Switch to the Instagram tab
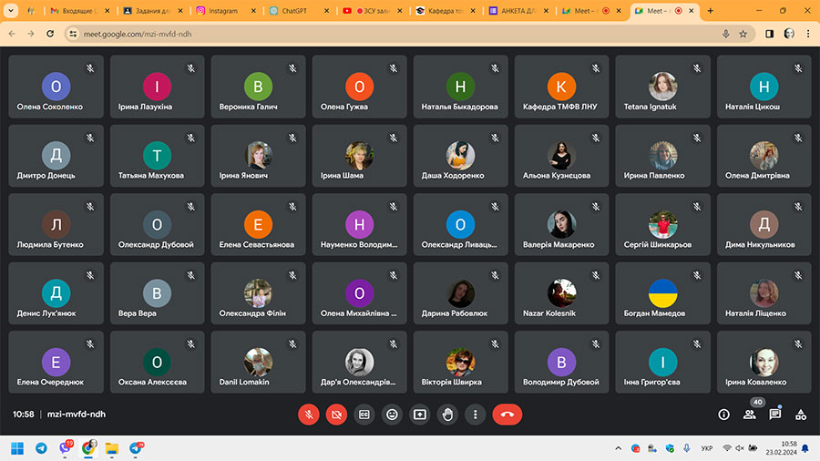 point(225,10)
